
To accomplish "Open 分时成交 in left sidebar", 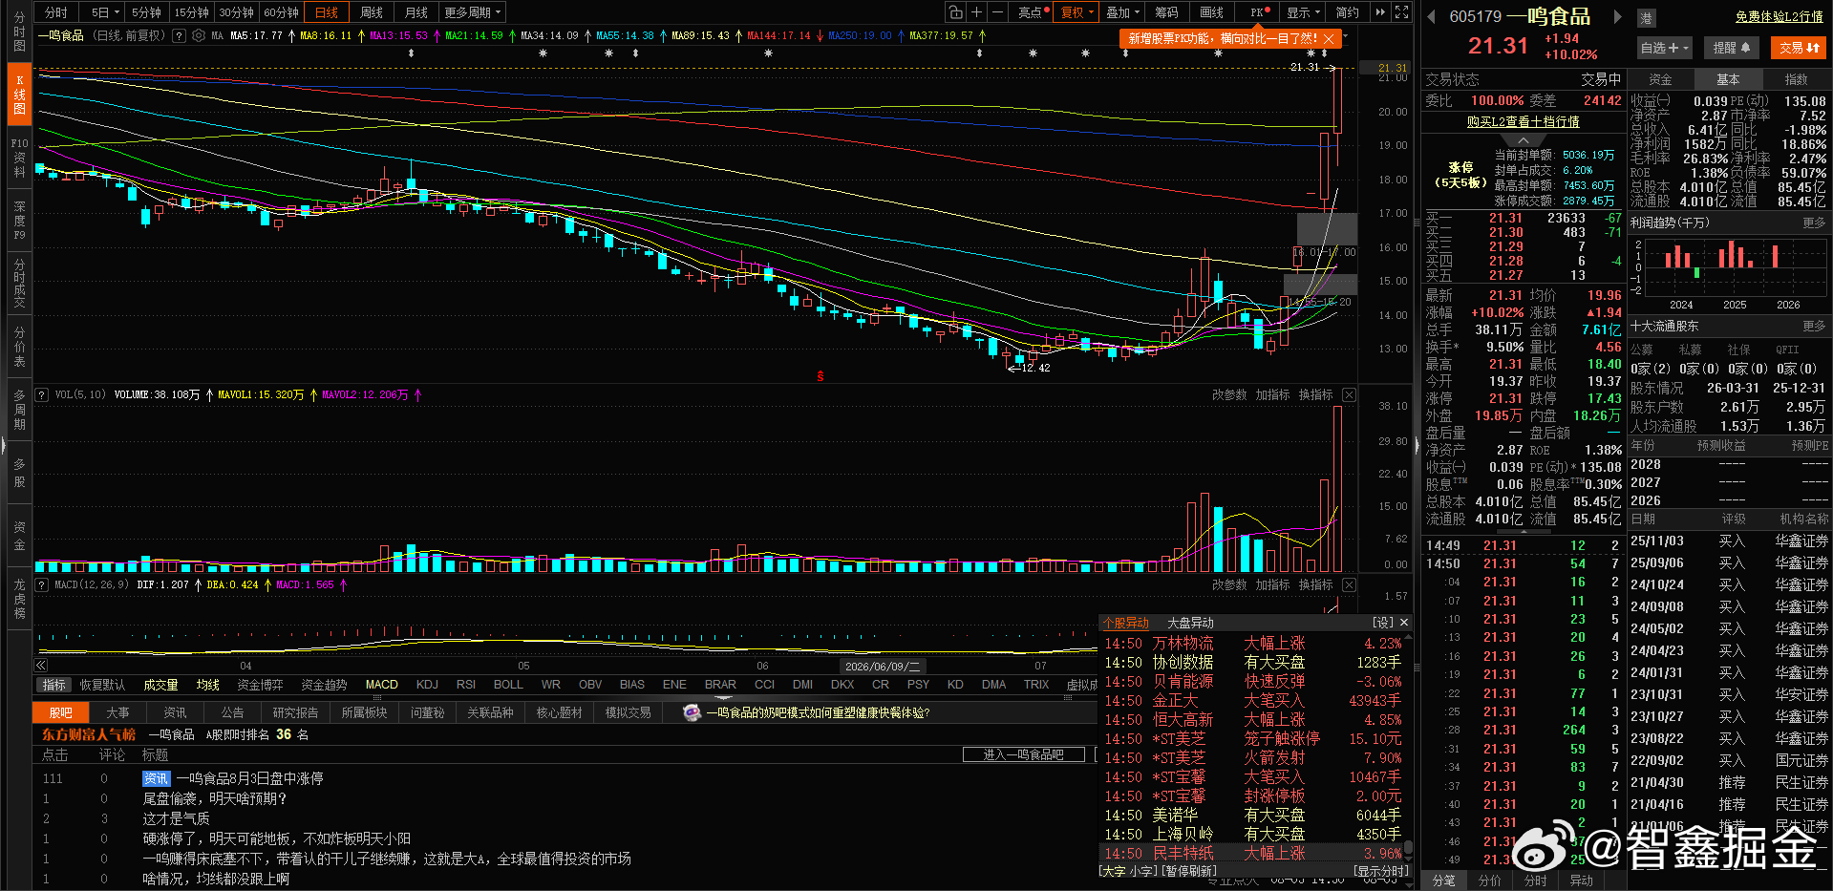I will (19, 284).
